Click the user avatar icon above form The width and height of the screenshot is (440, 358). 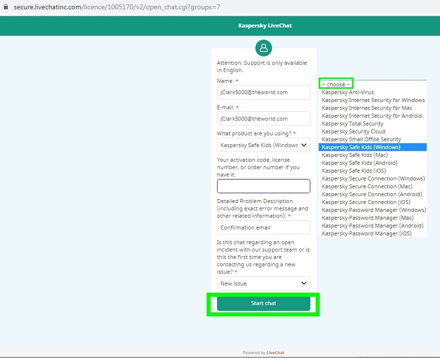[x=264, y=48]
